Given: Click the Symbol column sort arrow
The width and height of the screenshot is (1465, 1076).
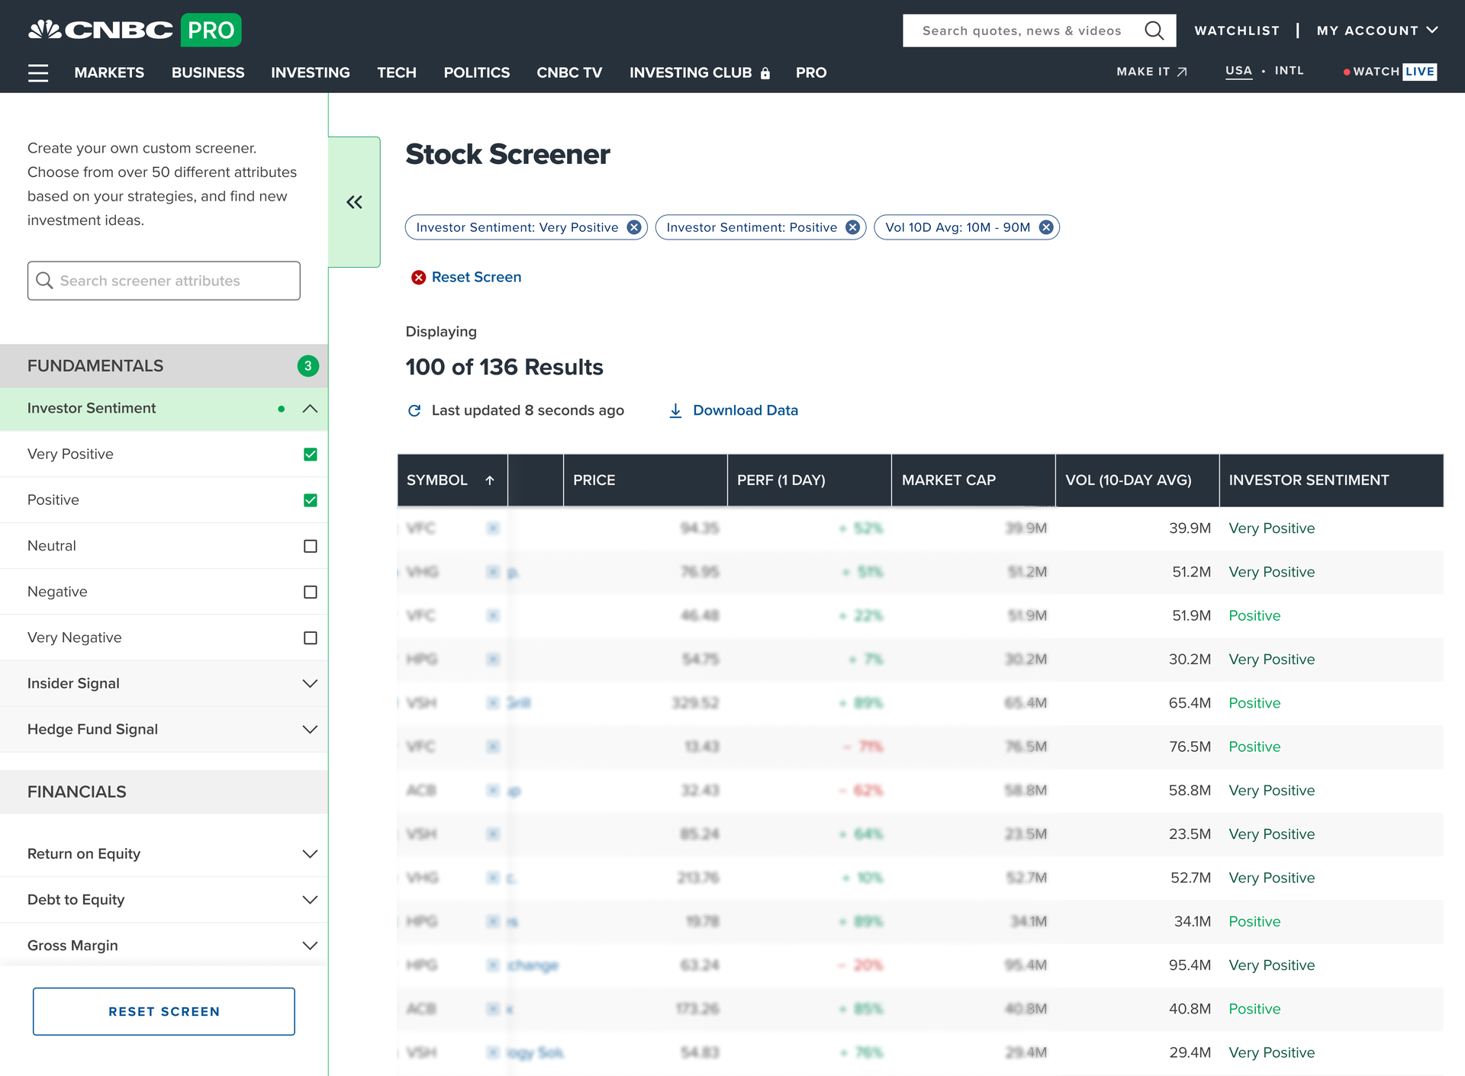Looking at the screenshot, I should coord(490,480).
